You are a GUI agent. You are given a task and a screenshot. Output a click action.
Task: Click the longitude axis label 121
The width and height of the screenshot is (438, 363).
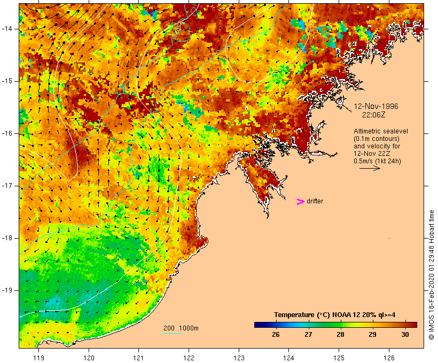tap(138, 358)
